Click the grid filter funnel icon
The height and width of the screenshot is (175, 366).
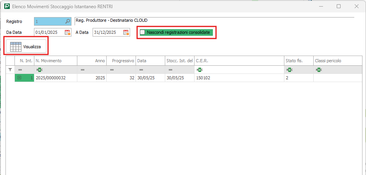pyautogui.click(x=10, y=70)
